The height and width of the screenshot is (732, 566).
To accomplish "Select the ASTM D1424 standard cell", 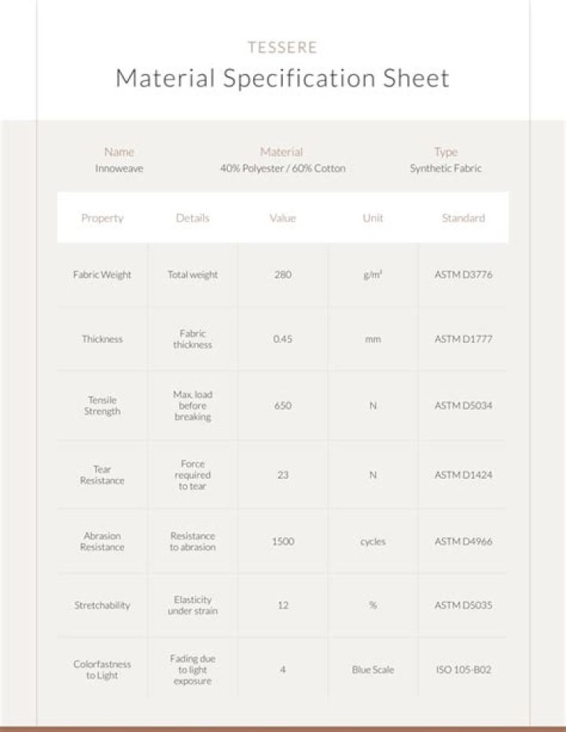I will coord(463,475).
